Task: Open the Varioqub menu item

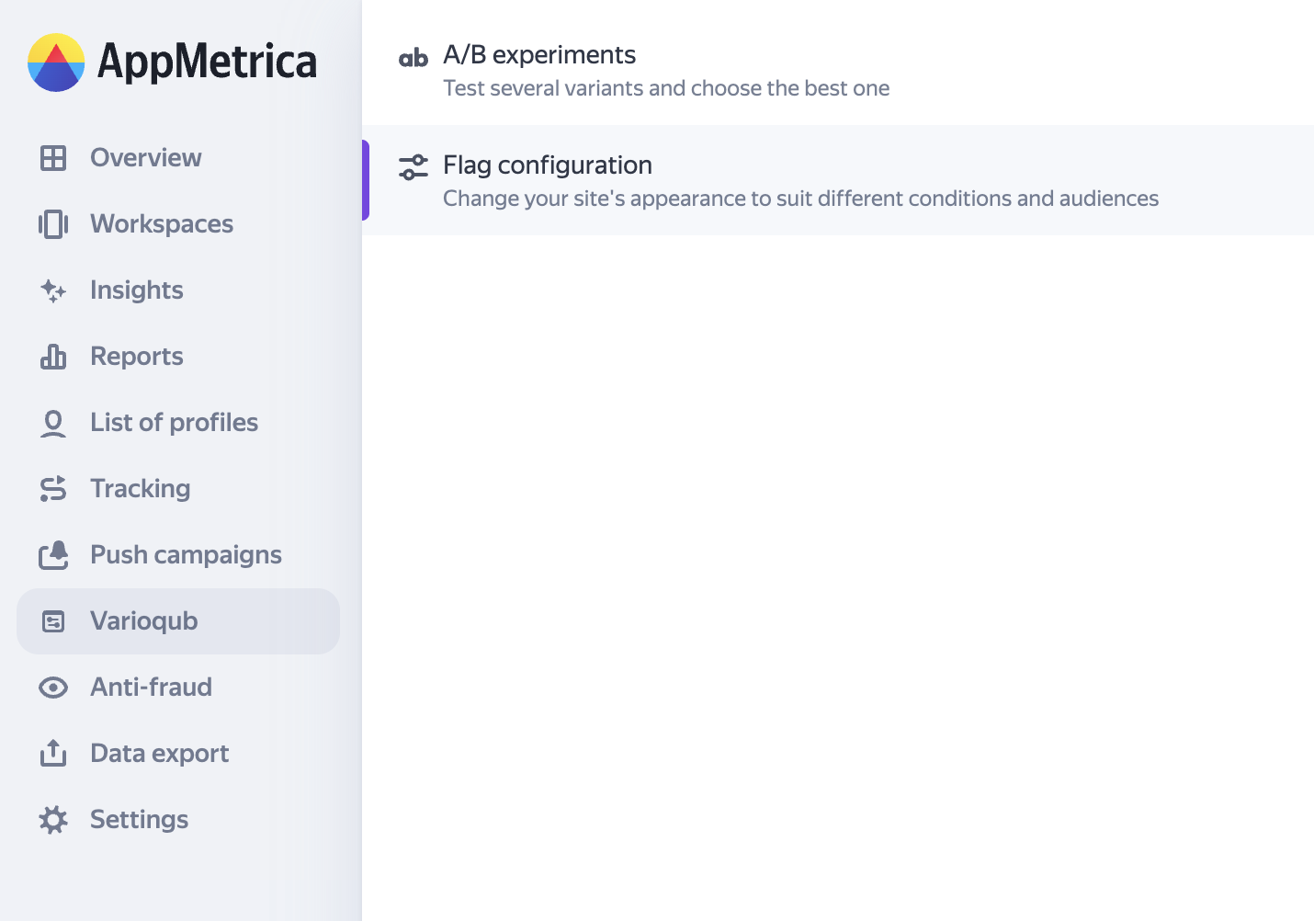Action: tap(143, 621)
